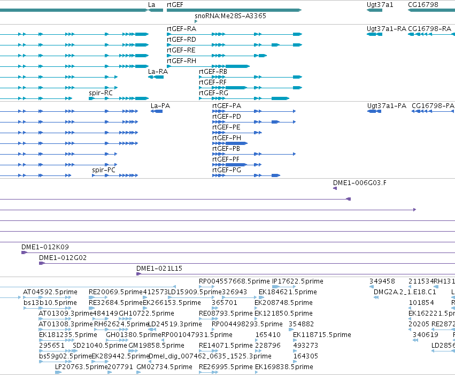The image size is (455, 375).
Task: Select the rtGEF-RF transcript label
Action: (x=213, y=82)
